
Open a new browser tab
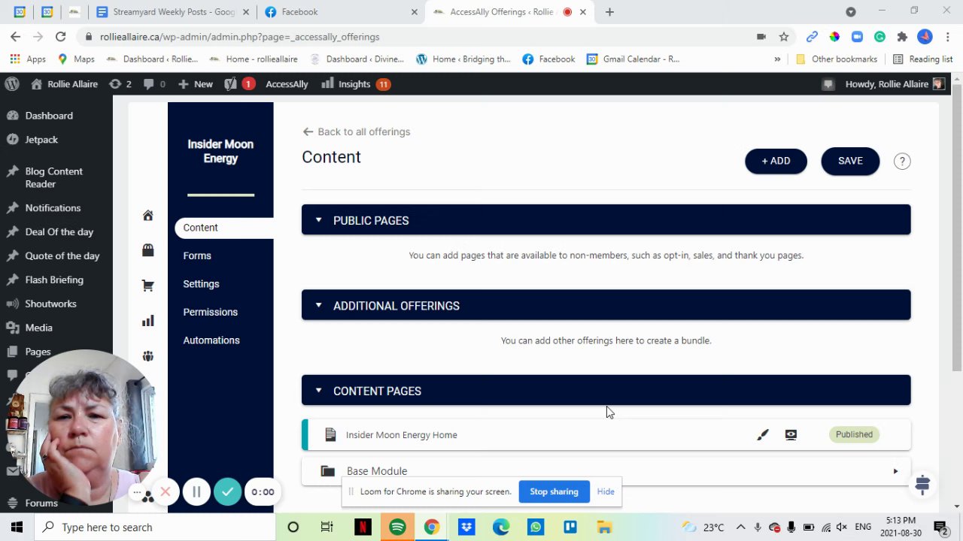point(609,12)
